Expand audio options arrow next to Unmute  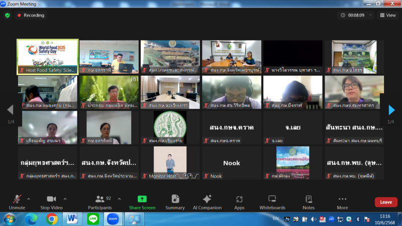coord(28,199)
